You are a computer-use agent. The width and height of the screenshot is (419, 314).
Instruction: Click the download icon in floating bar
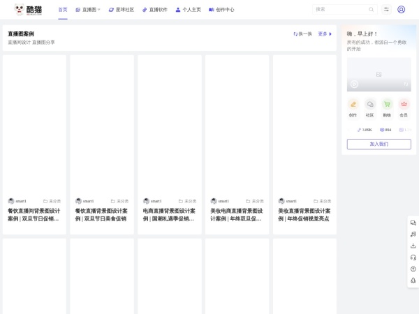(x=413, y=246)
